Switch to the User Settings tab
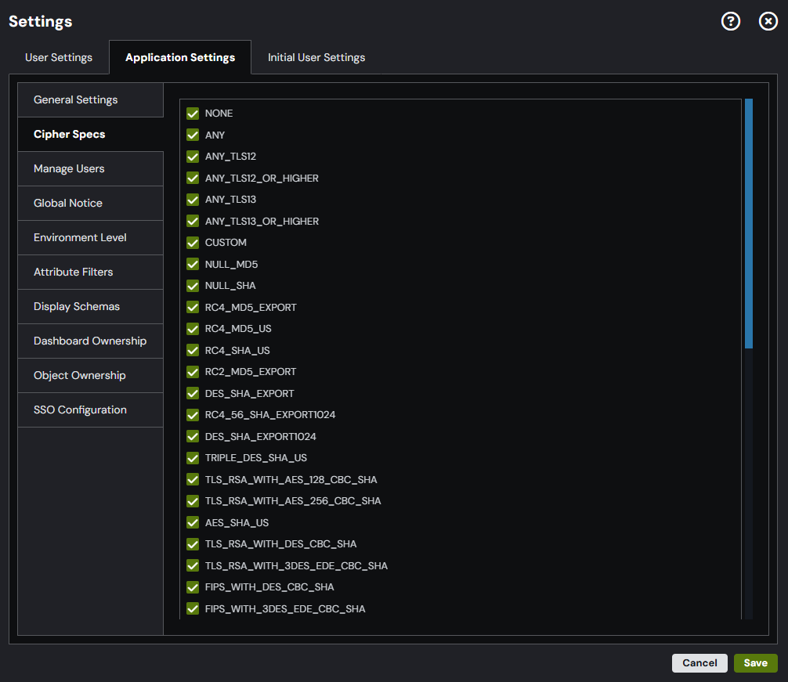Screen dimensions: 788x682 (59, 57)
